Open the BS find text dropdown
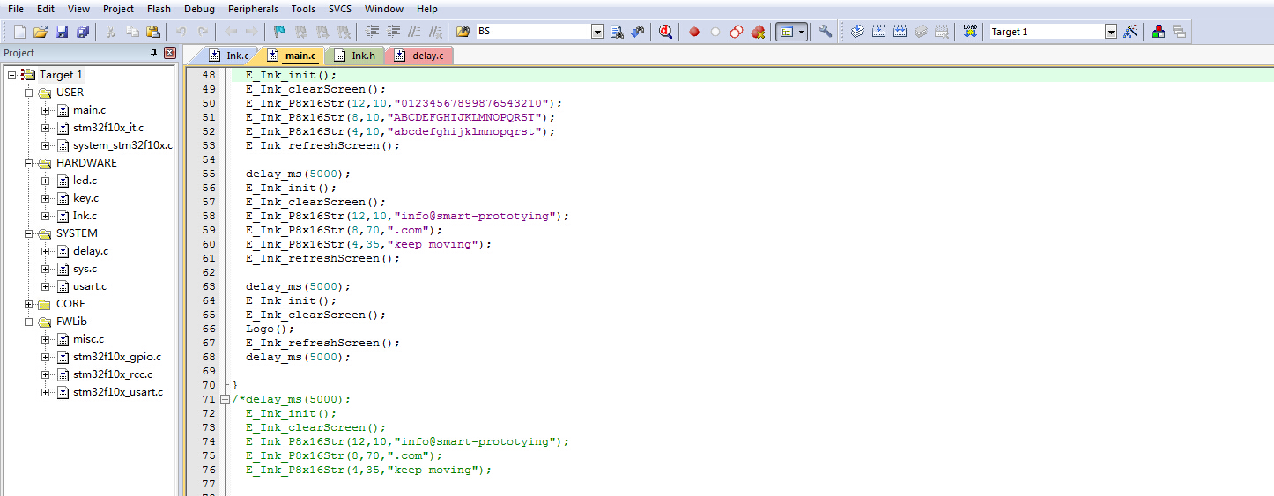This screenshot has width=1274, height=496. pyautogui.click(x=597, y=32)
